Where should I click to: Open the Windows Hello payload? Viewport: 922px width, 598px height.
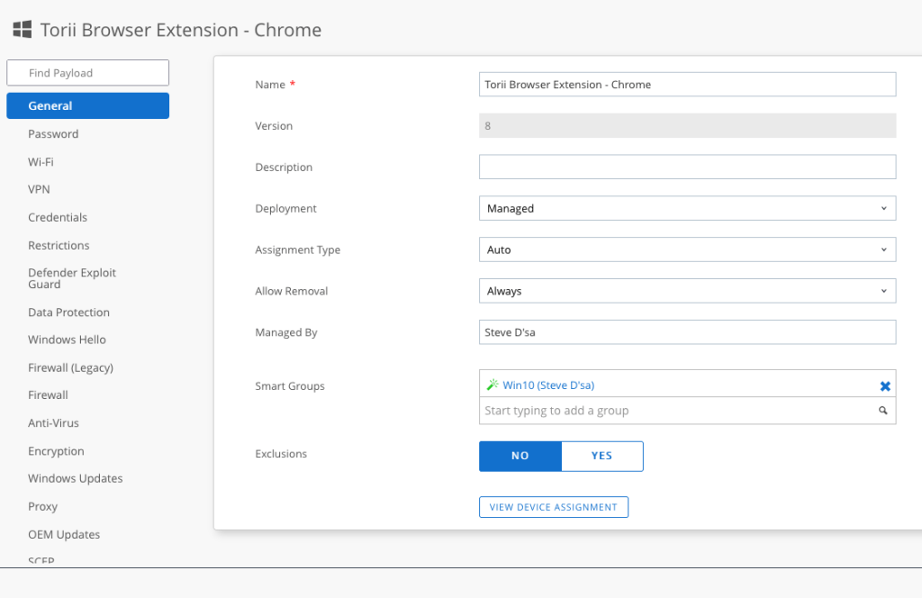(67, 340)
